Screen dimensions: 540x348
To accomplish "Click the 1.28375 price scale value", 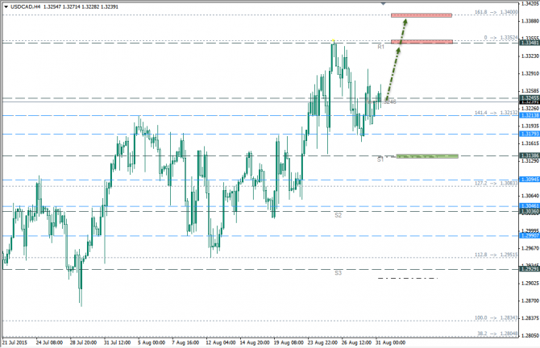I will [x=530, y=318].
